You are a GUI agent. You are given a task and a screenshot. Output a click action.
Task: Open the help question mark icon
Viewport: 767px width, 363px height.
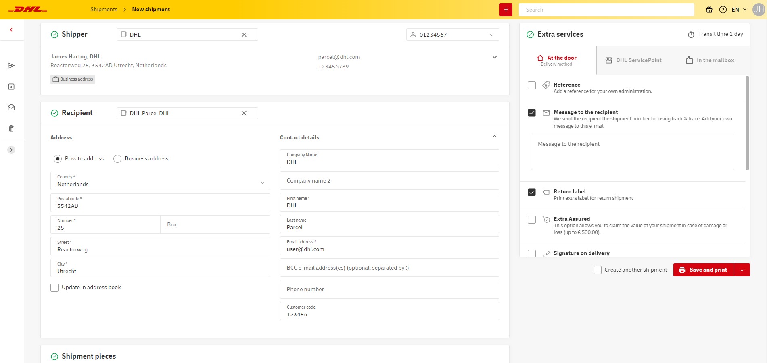click(723, 10)
